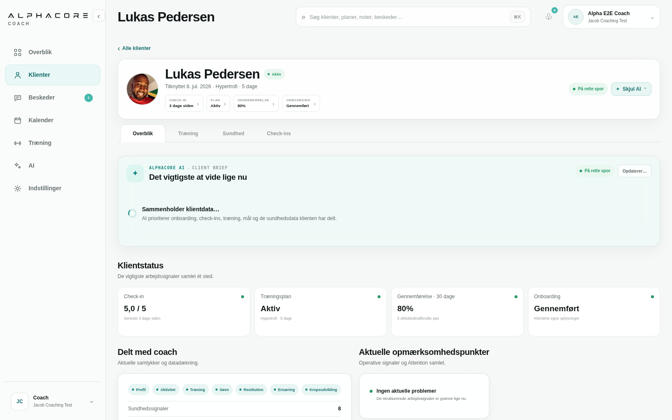Open the Plan Aktiv chip
The image size is (672, 420).
coord(218,103)
